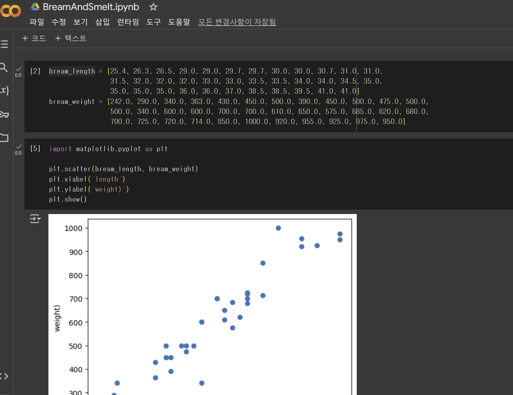
Task: Click the Google Drive file icon
Action: [35, 6]
